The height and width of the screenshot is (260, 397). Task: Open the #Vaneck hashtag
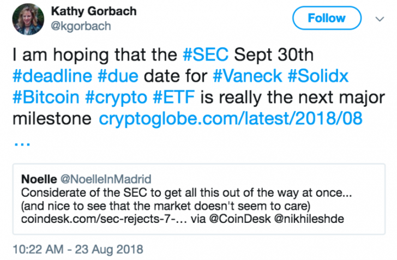(248, 76)
